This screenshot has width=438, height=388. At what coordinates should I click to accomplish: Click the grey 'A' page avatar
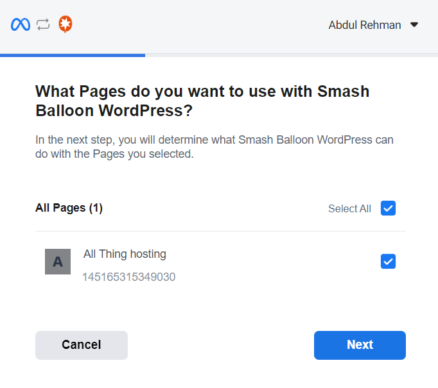pyautogui.click(x=58, y=262)
